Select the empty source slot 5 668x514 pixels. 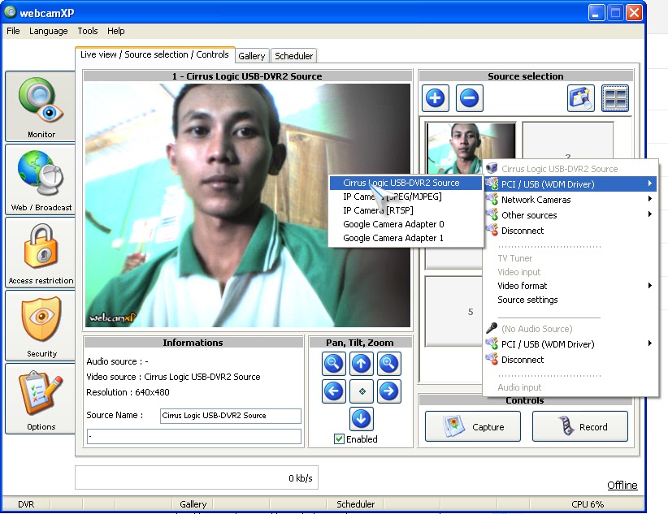point(454,311)
